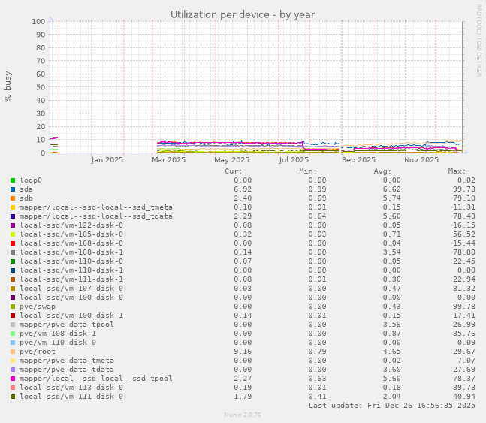Click the 50 y-axis tick label
The image size is (486, 423).
[41, 87]
